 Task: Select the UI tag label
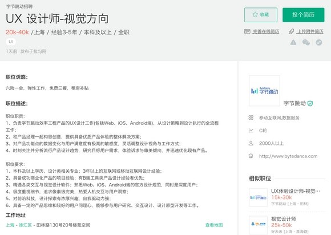[x=11, y=42]
